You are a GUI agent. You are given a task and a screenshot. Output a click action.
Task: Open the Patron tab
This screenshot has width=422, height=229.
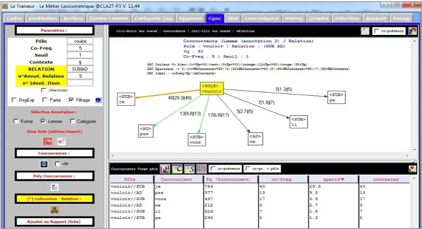[x=294, y=18]
